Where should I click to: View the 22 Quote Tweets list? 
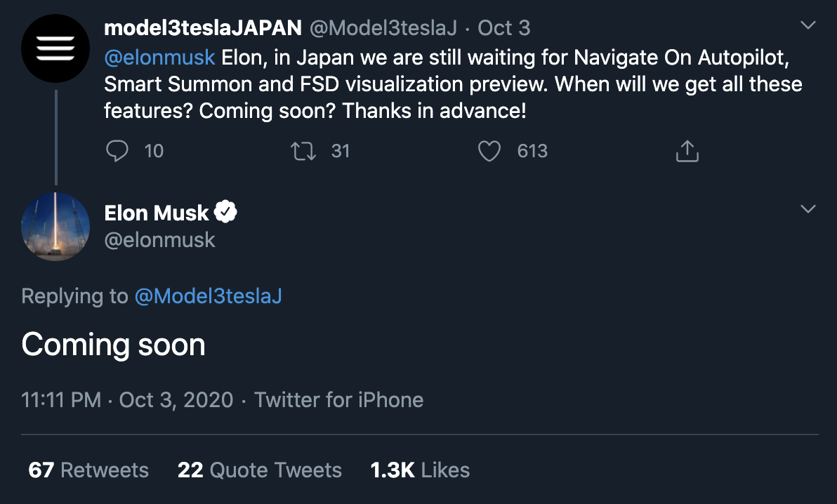tap(259, 470)
